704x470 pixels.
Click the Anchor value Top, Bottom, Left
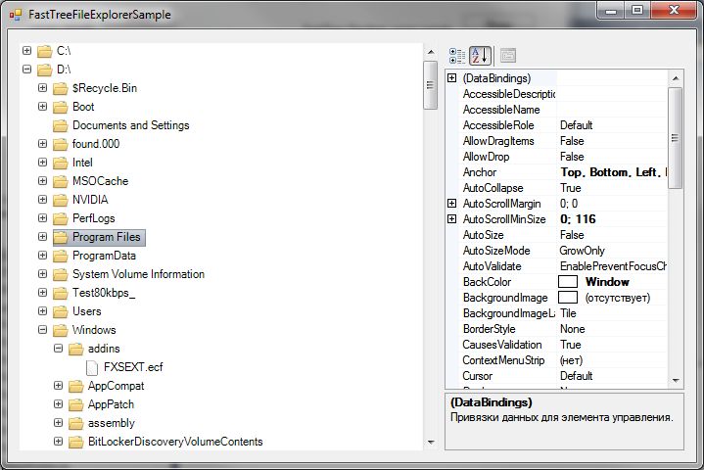[613, 173]
